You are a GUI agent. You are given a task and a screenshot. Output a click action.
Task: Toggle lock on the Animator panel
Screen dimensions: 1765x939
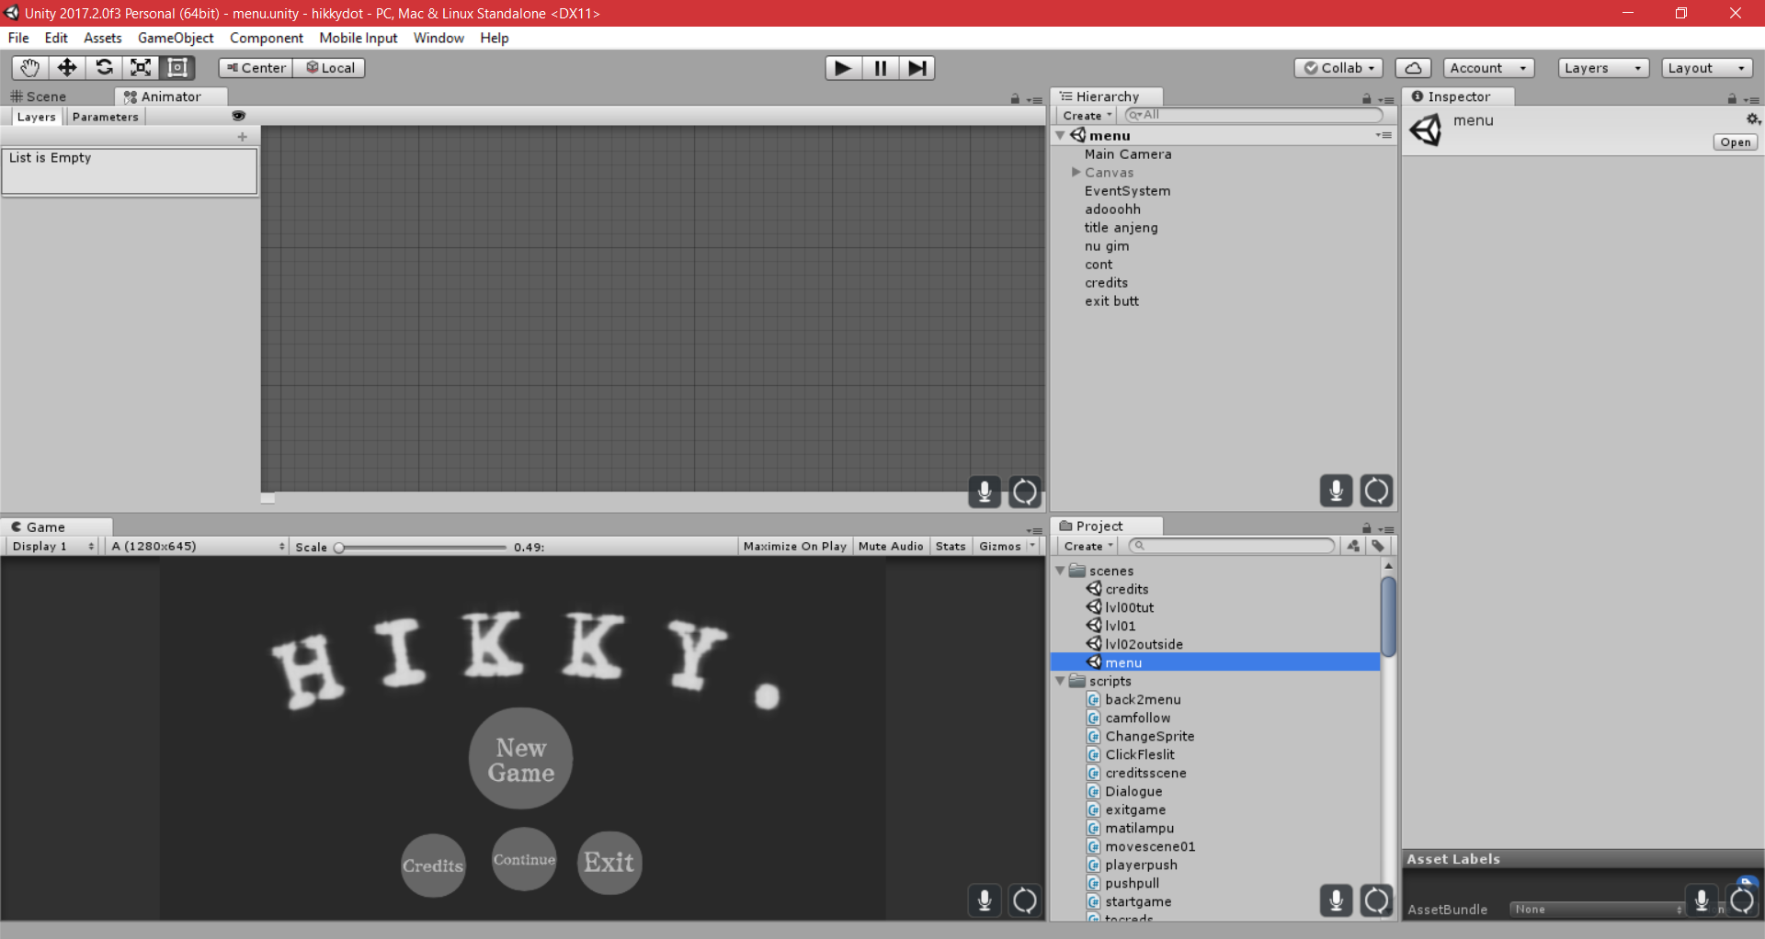pyautogui.click(x=1015, y=99)
